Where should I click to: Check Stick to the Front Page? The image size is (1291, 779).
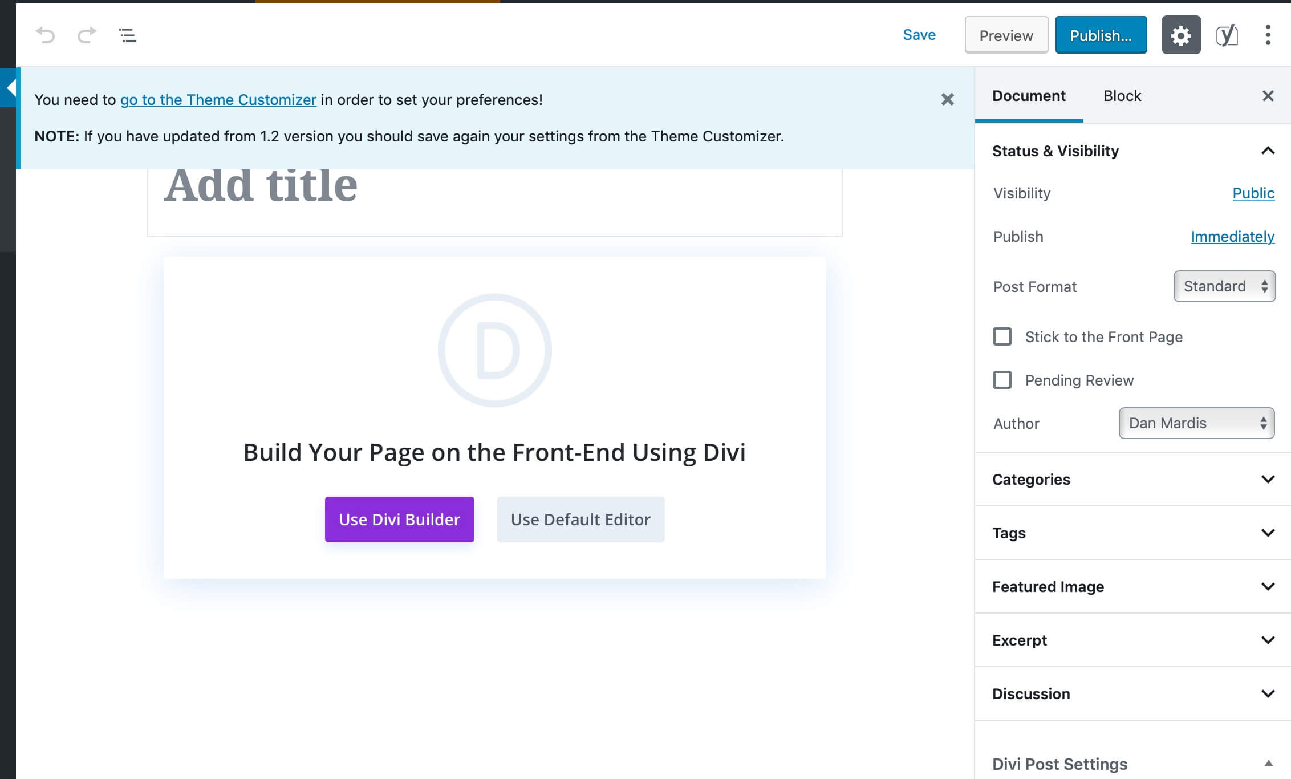[1002, 336]
